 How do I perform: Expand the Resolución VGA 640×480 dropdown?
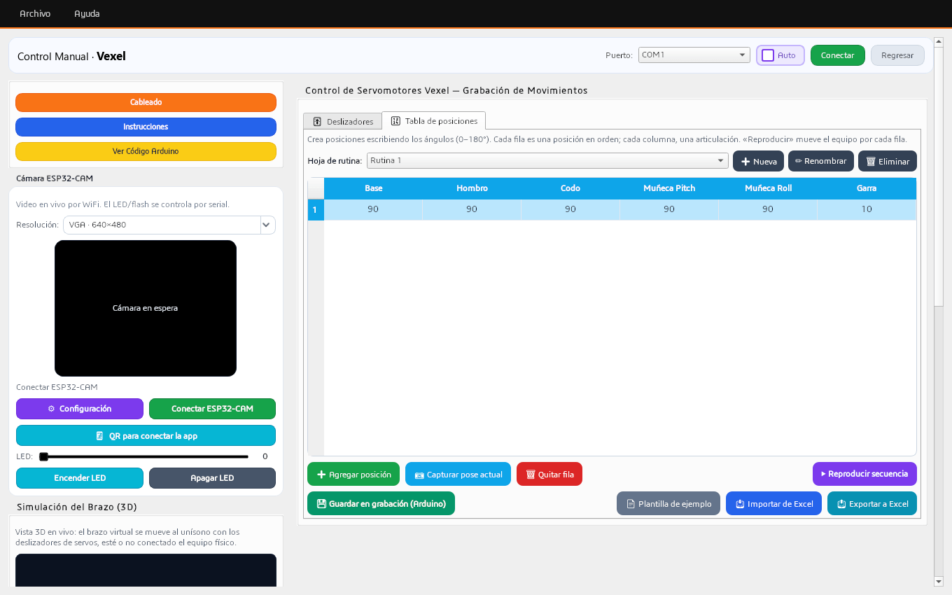point(169,225)
